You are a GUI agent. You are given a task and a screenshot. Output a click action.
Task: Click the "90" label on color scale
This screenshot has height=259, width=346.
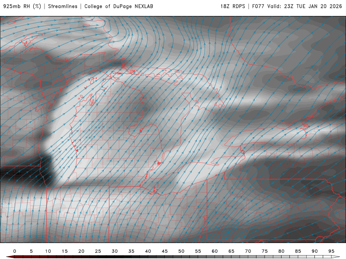[x=315, y=251]
